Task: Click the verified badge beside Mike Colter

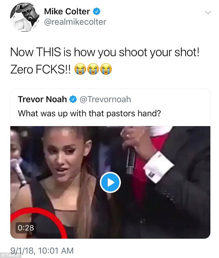Action: (97, 12)
